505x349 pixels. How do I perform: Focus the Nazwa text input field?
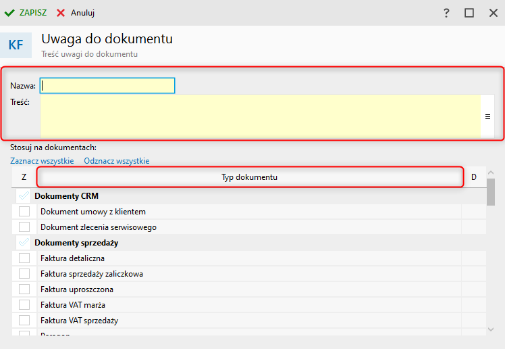pyautogui.click(x=107, y=86)
